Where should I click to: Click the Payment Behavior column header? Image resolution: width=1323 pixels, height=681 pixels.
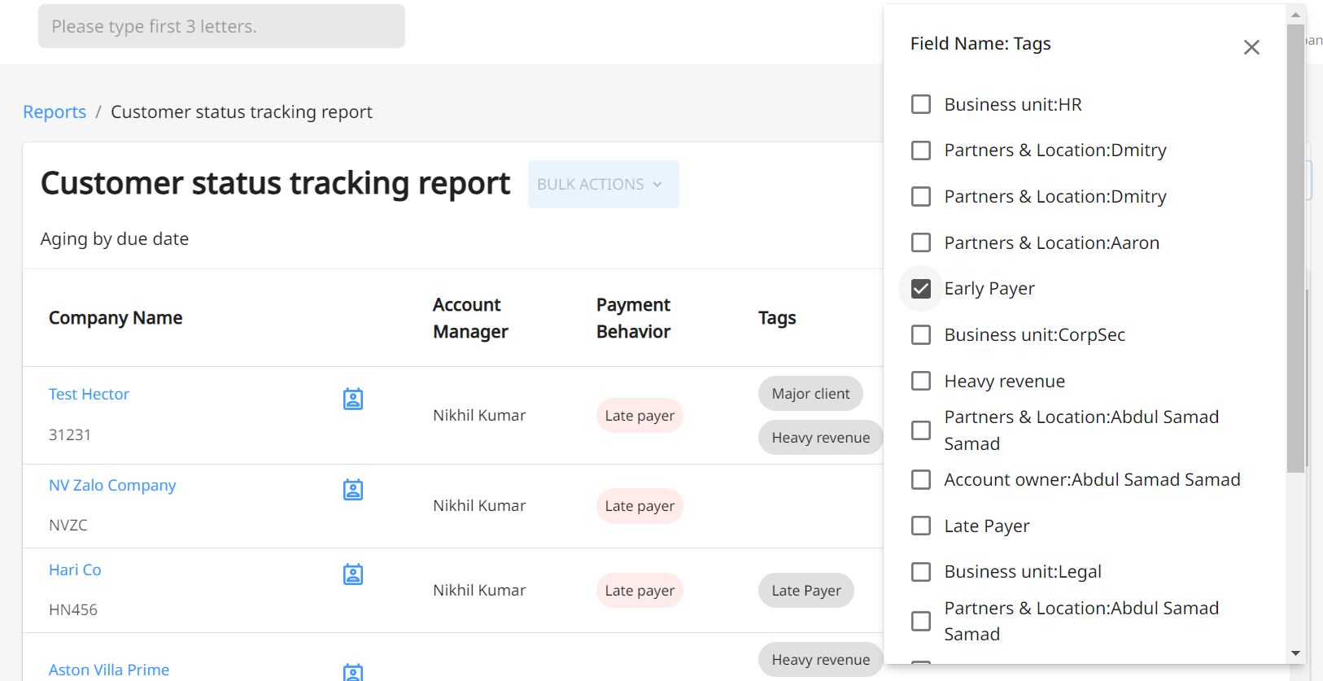(x=633, y=318)
